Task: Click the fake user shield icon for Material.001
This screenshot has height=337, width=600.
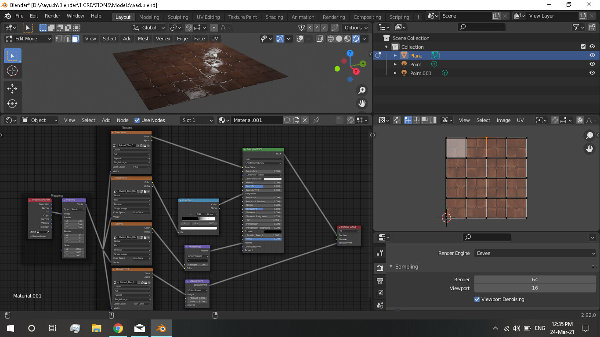Action: pyautogui.click(x=287, y=120)
